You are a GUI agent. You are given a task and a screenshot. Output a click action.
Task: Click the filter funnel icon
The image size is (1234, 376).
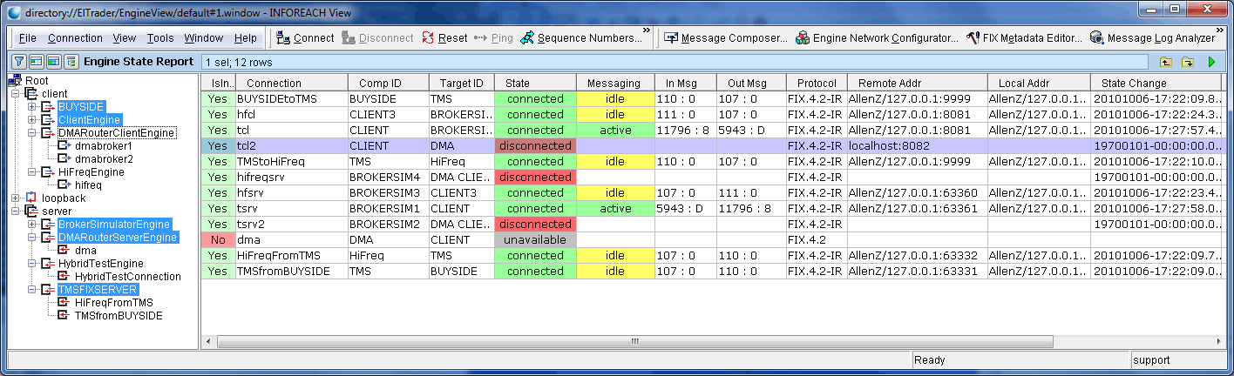18,62
